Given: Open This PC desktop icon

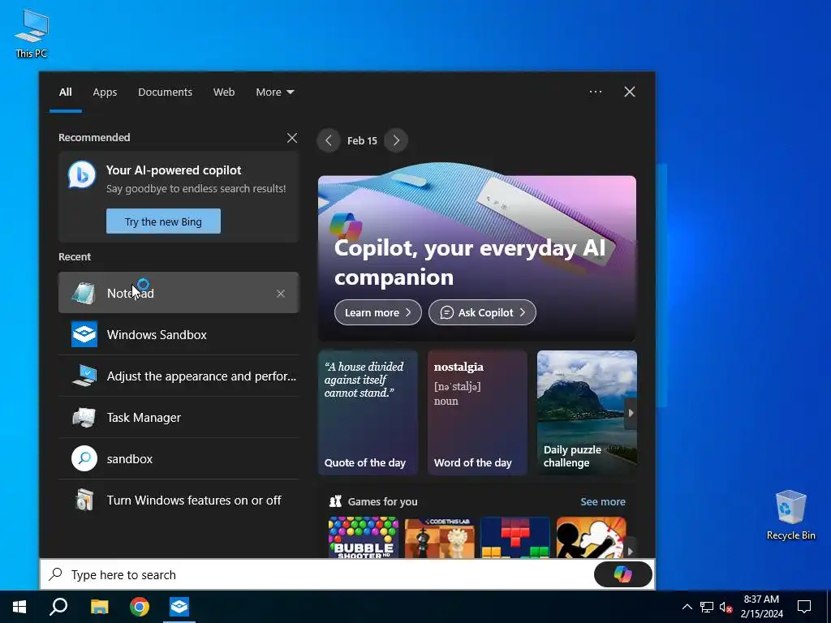Looking at the screenshot, I should [x=32, y=33].
